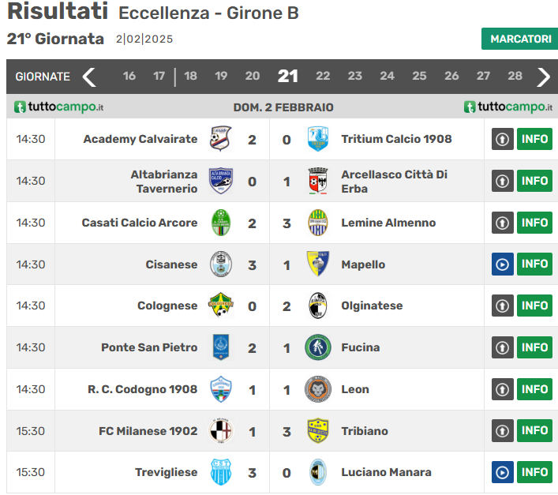Switch to matchday 16
558x495 pixels.
129,77
